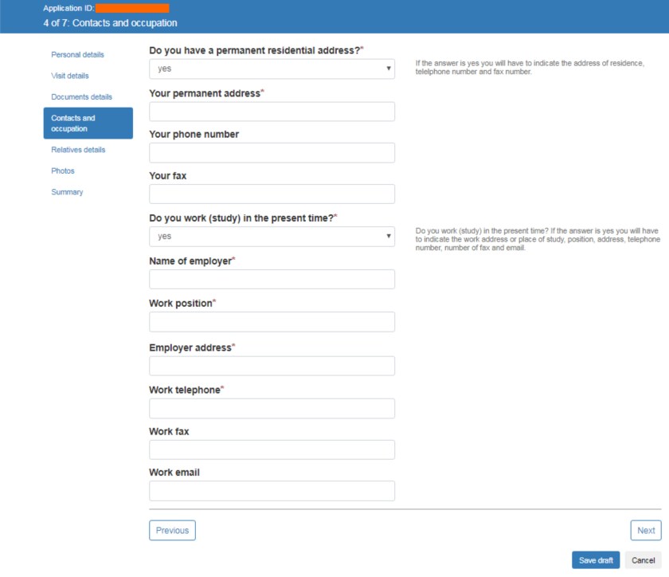The height and width of the screenshot is (577, 669).
Task: Click the permanent address text field
Action: coord(272,112)
